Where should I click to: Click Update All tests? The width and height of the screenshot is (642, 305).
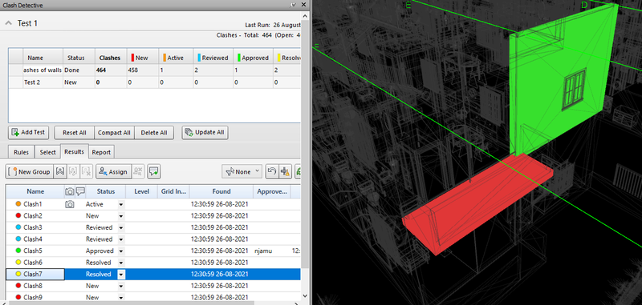pos(205,132)
